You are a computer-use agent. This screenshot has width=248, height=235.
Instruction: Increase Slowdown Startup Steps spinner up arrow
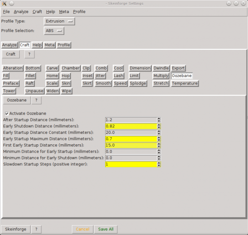159,163
